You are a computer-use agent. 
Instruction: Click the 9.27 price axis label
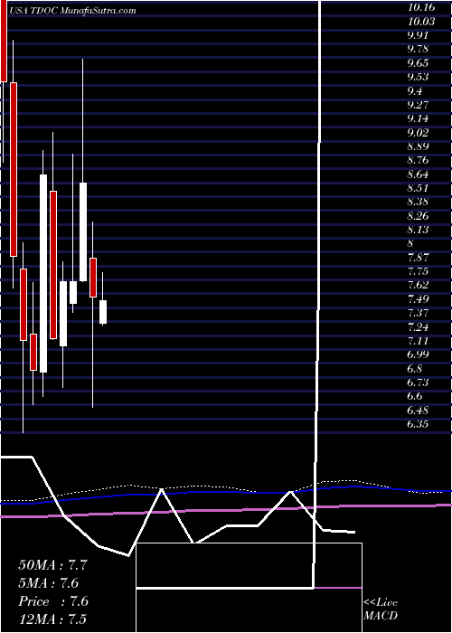tap(418, 105)
